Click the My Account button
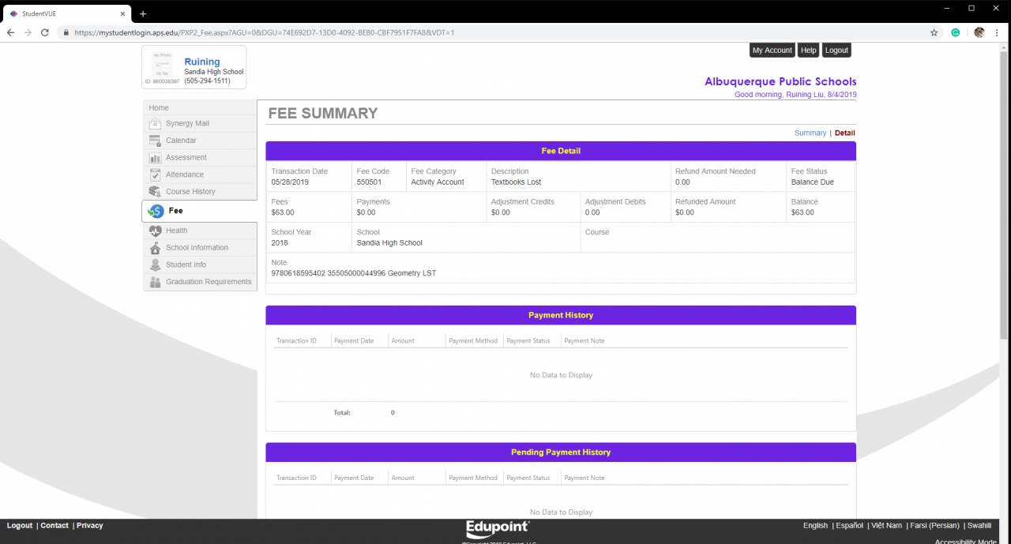The height and width of the screenshot is (544, 1011). [x=772, y=50]
